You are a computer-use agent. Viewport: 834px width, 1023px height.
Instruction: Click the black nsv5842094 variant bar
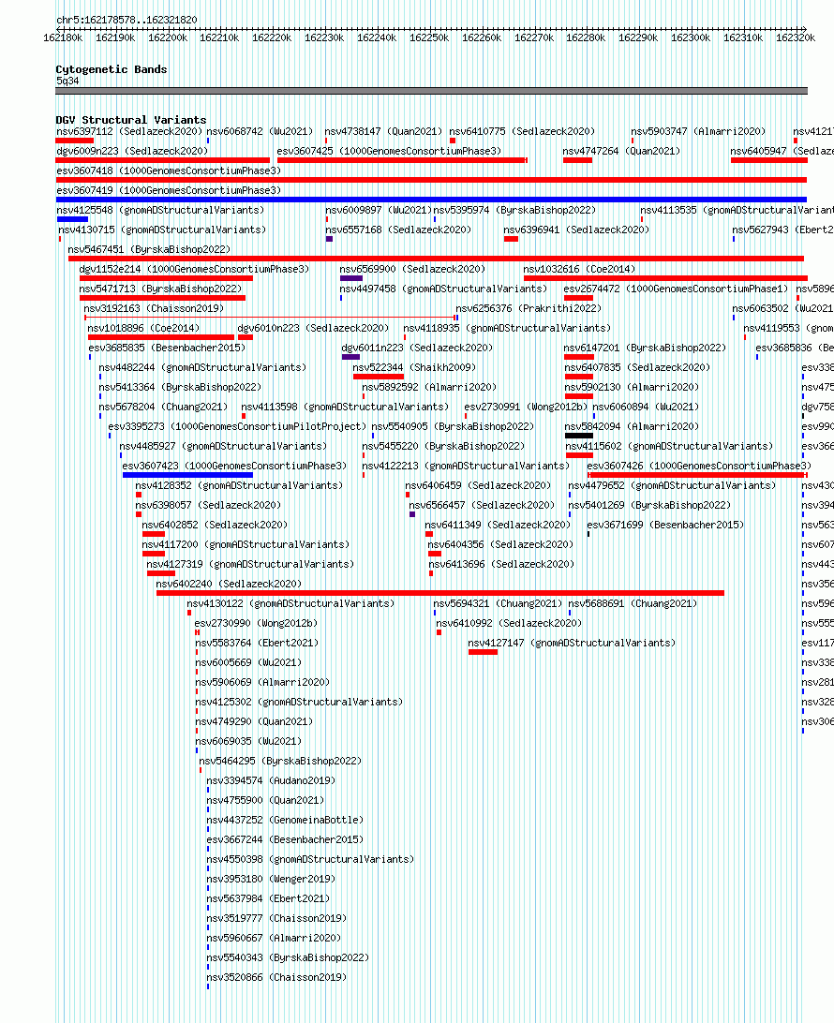point(579,436)
